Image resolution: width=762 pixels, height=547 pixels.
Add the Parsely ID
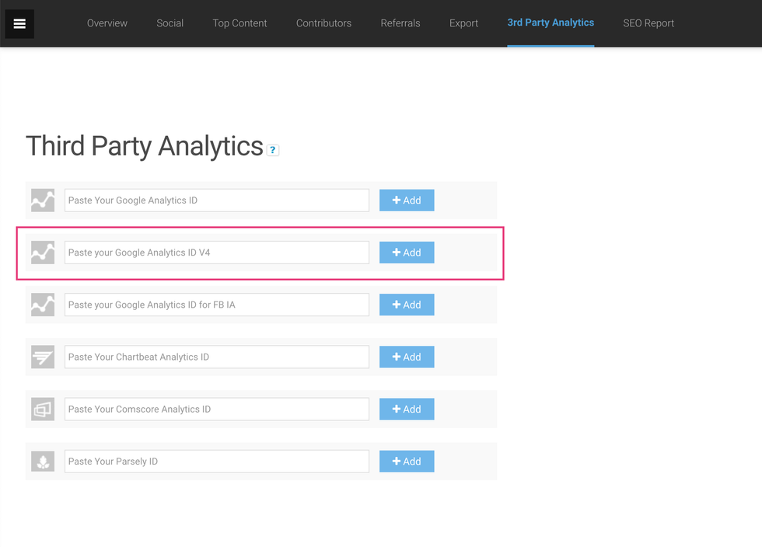click(407, 462)
